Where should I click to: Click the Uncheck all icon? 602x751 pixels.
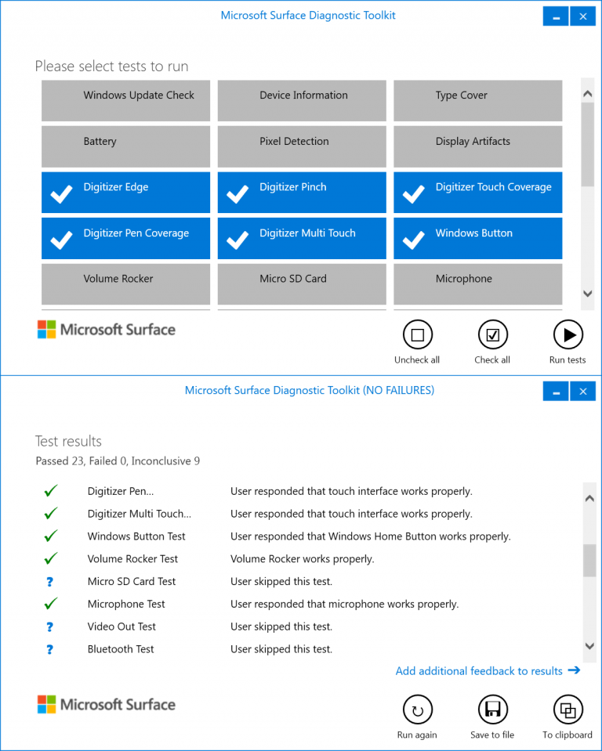pyautogui.click(x=417, y=335)
